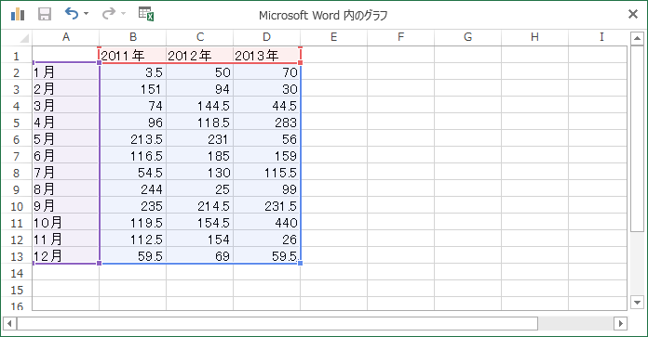This screenshot has height=337, width=648.
Task: Select cell with value 440
Action: [x=266, y=223]
